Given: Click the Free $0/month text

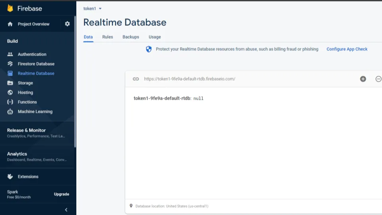Looking at the screenshot, I should tap(19, 197).
